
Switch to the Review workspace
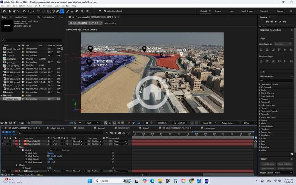(218, 11)
